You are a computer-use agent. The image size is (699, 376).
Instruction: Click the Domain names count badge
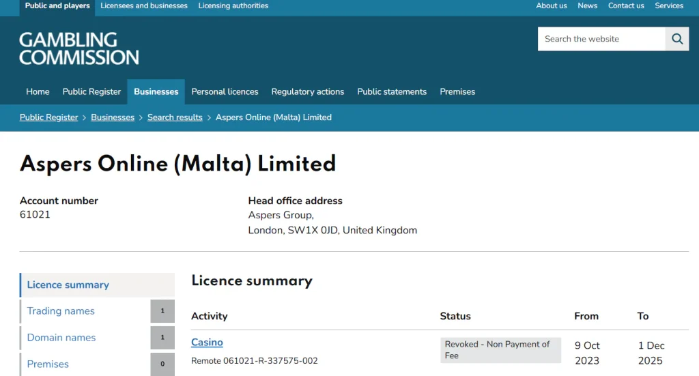162,338
